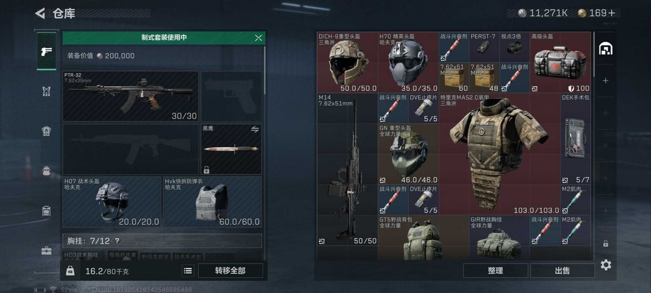Click the question mark beside 胸挂 7/12
The image size is (651, 293).
tap(117, 241)
